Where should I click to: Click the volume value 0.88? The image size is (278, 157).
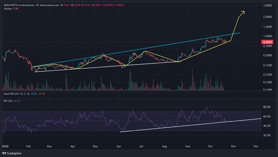pos(16,9)
